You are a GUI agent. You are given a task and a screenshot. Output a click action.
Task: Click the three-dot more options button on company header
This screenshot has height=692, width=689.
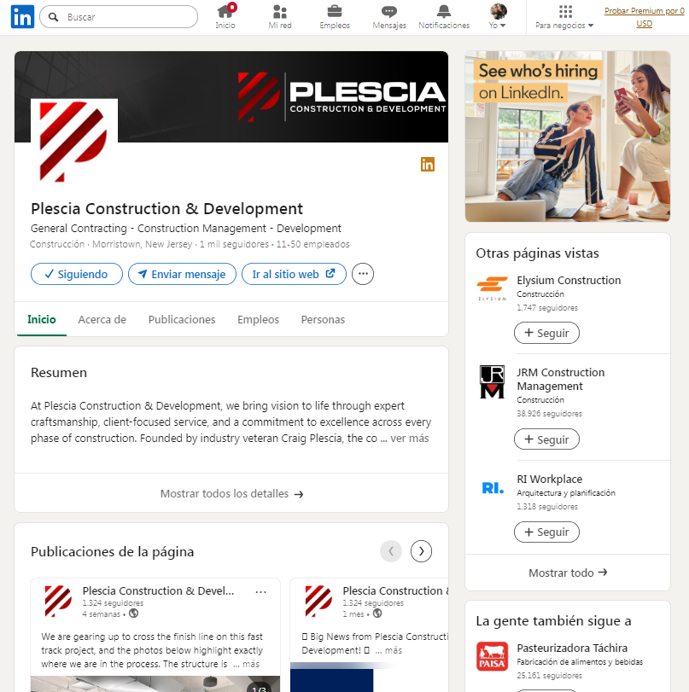point(363,274)
